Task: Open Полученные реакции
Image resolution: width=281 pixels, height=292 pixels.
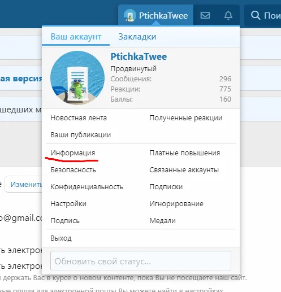Action: tap(186, 118)
